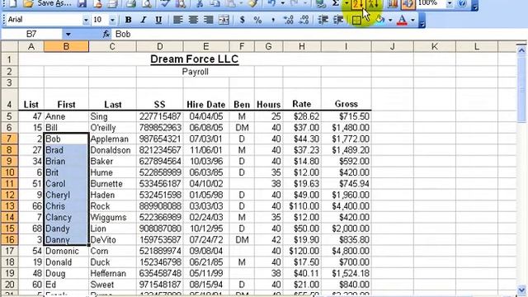Insert Hyperlink with the globe icon
The width and height of the screenshot is (528, 297).
[321, 3]
